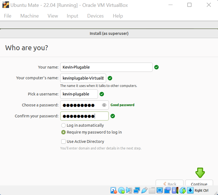This screenshot has width=218, height=195.
Task: Click the green checkmark beside Your name
Action: 156,67
